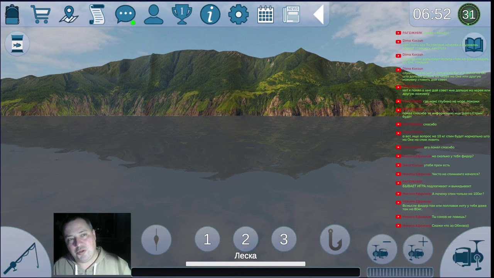
Task: View the trophy achievements
Action: [x=182, y=15]
